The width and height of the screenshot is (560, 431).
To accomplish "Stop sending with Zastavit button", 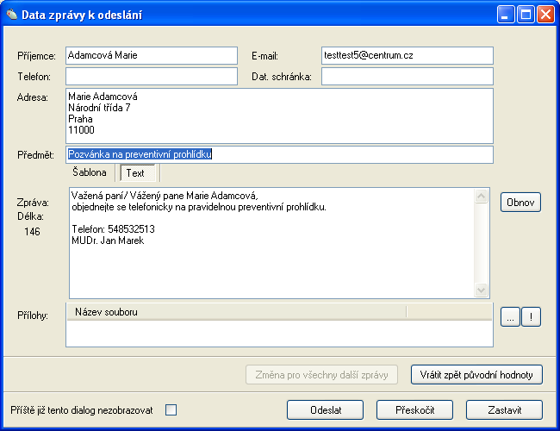I will [x=504, y=409].
